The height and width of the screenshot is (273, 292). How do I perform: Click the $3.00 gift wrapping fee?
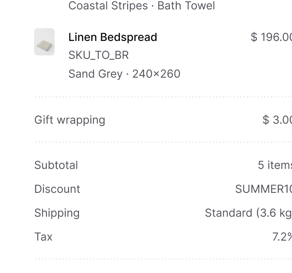point(277,120)
